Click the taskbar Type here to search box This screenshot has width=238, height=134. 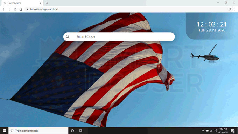(x=38, y=130)
